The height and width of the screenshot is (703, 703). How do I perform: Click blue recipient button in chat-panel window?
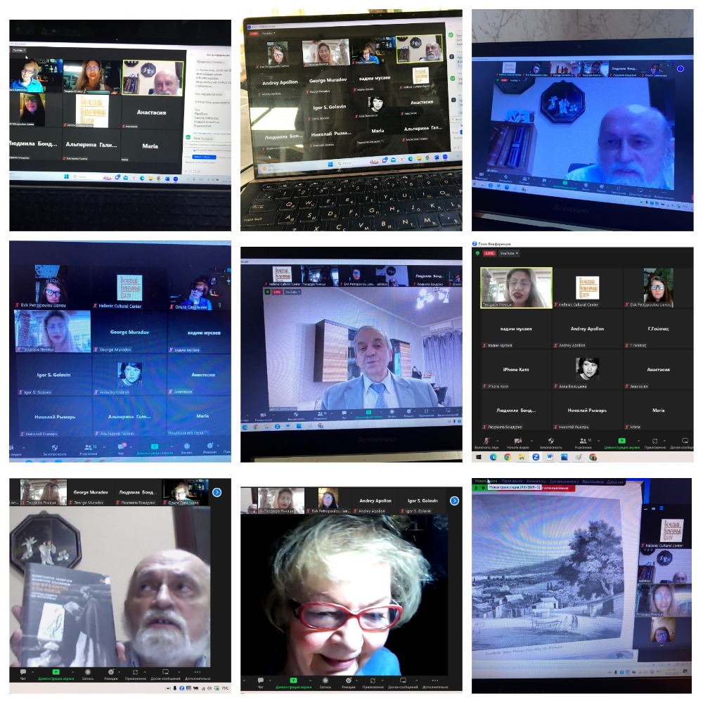204,157
